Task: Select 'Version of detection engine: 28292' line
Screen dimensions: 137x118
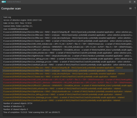Action: pyautogui.click(x=22, y=20)
